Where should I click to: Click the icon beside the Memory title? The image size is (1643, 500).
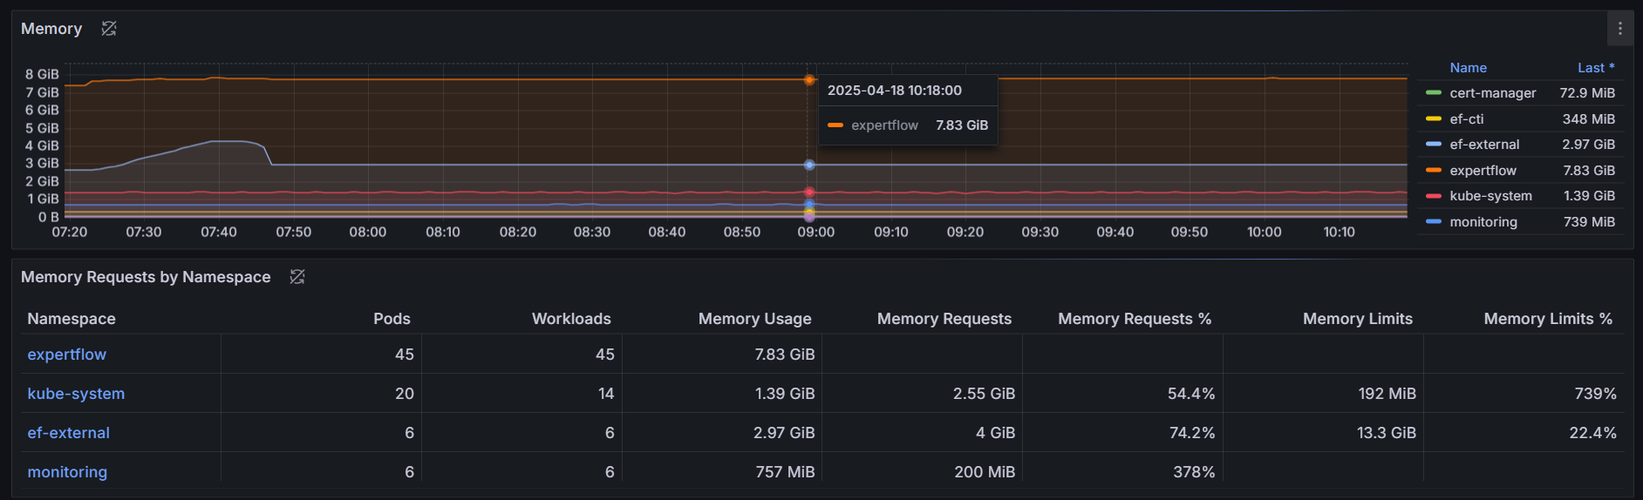tap(109, 29)
